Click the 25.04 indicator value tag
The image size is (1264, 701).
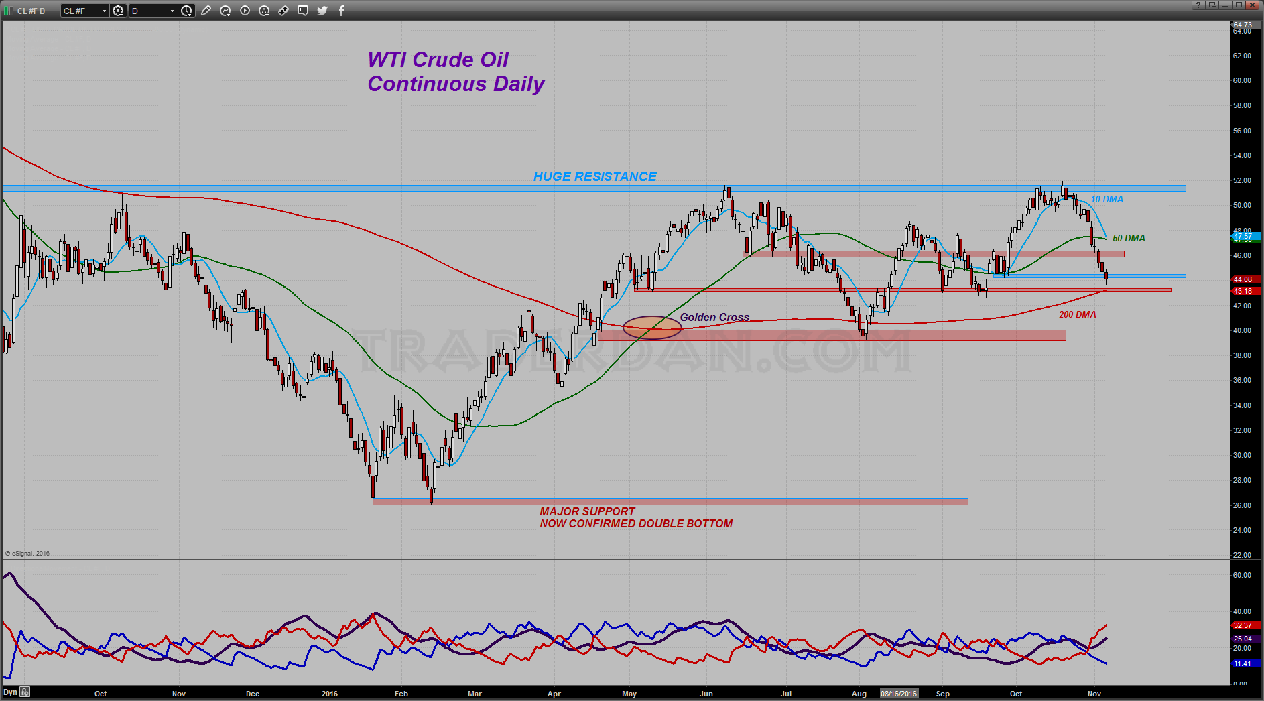point(1247,639)
